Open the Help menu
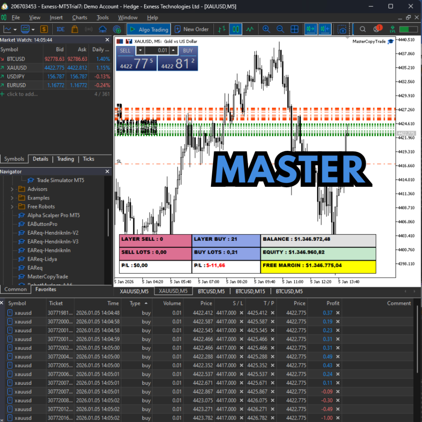422x422 pixels. [152, 17]
